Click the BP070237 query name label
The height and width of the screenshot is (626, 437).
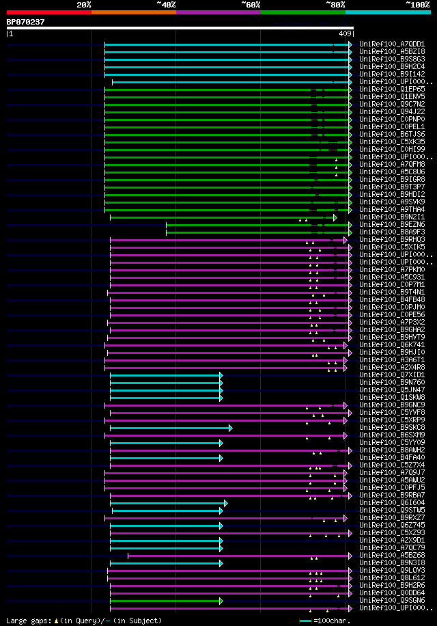pos(25,22)
